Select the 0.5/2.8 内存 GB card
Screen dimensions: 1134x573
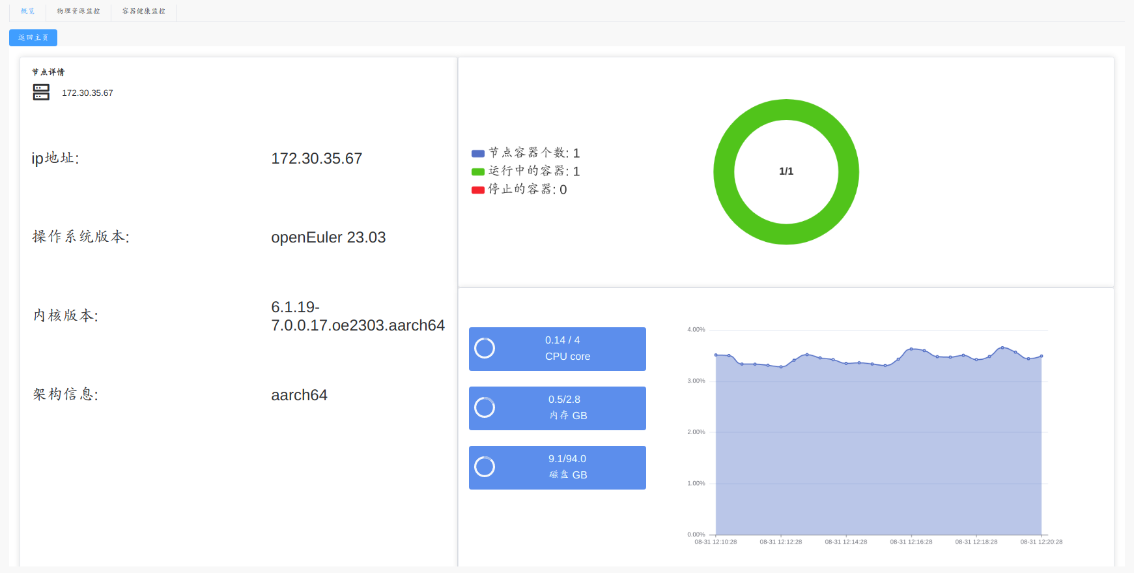coord(558,408)
